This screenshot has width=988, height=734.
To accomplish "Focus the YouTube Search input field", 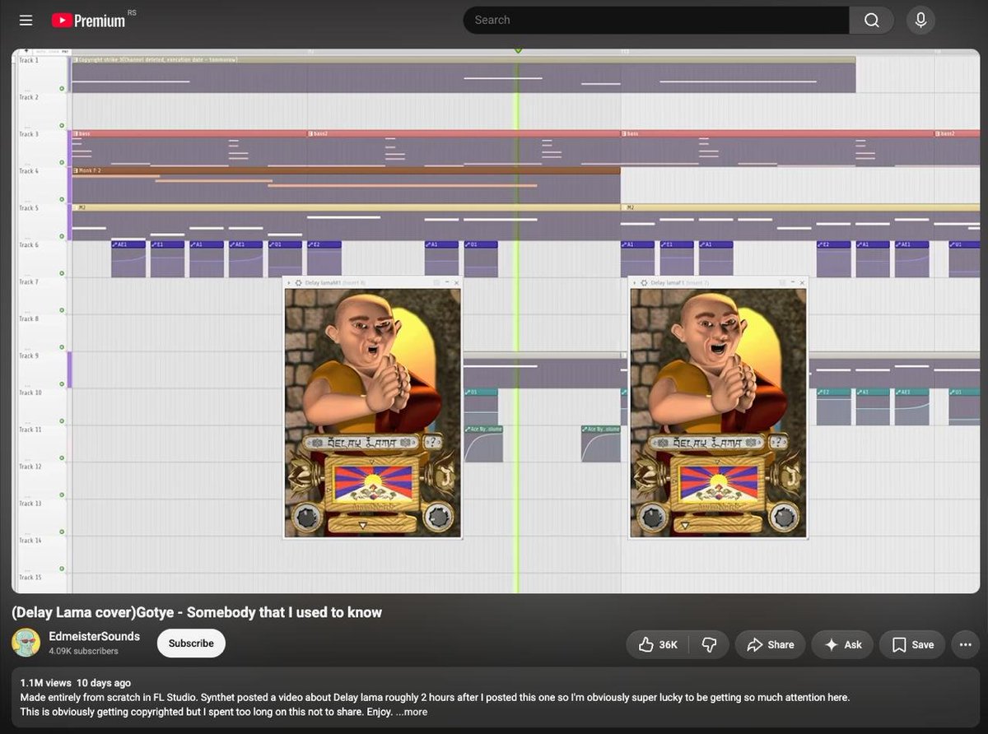I will click(x=656, y=21).
